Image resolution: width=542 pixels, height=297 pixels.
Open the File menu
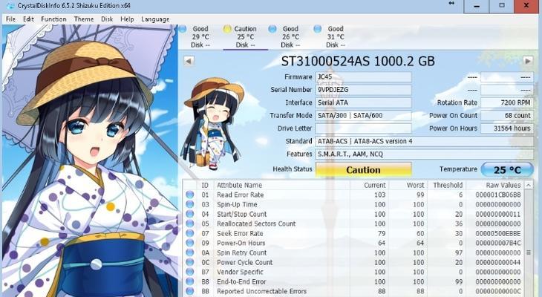tap(10, 19)
